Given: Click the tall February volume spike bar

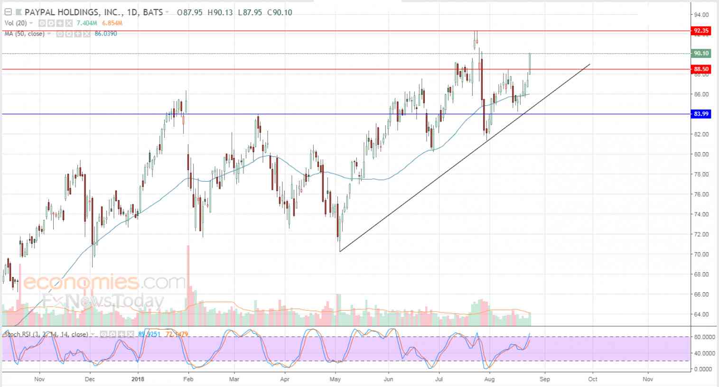Looking at the screenshot, I should tap(188, 285).
